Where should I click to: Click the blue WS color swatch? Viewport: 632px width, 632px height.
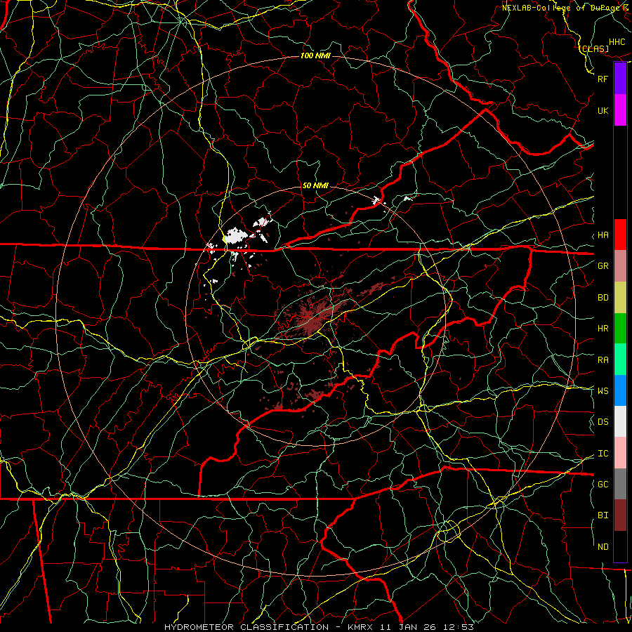(620, 390)
